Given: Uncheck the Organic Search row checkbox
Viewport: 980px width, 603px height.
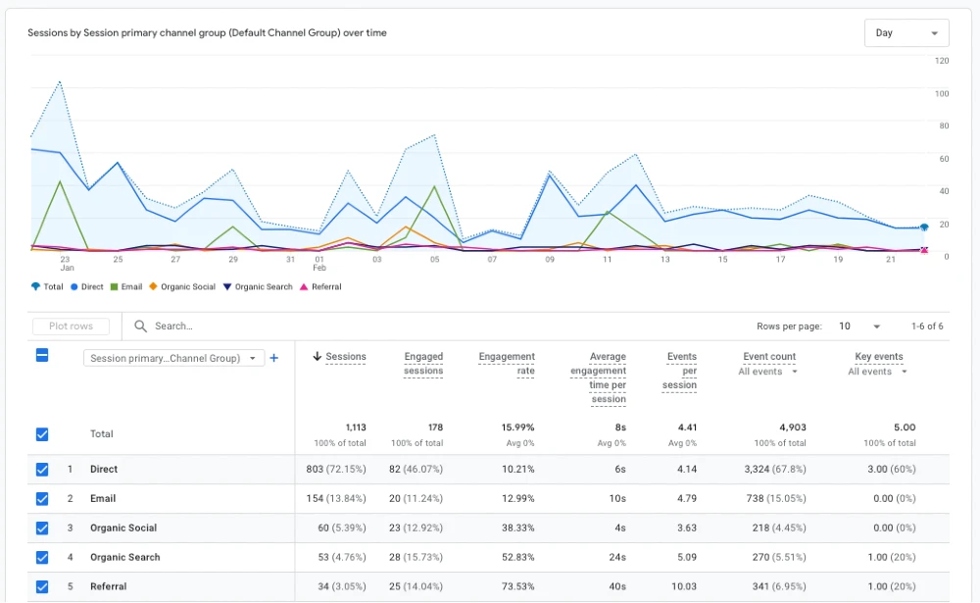Looking at the screenshot, I should click(x=42, y=558).
